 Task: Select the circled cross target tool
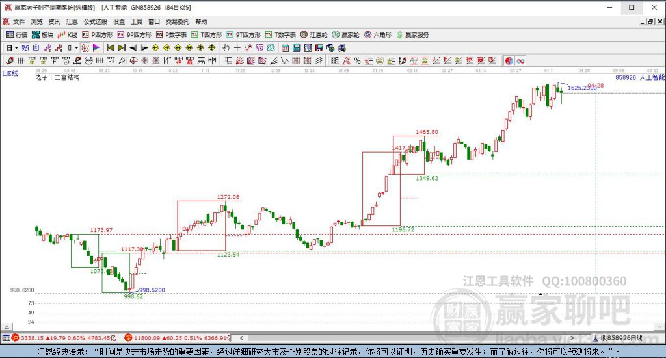click(x=133, y=60)
